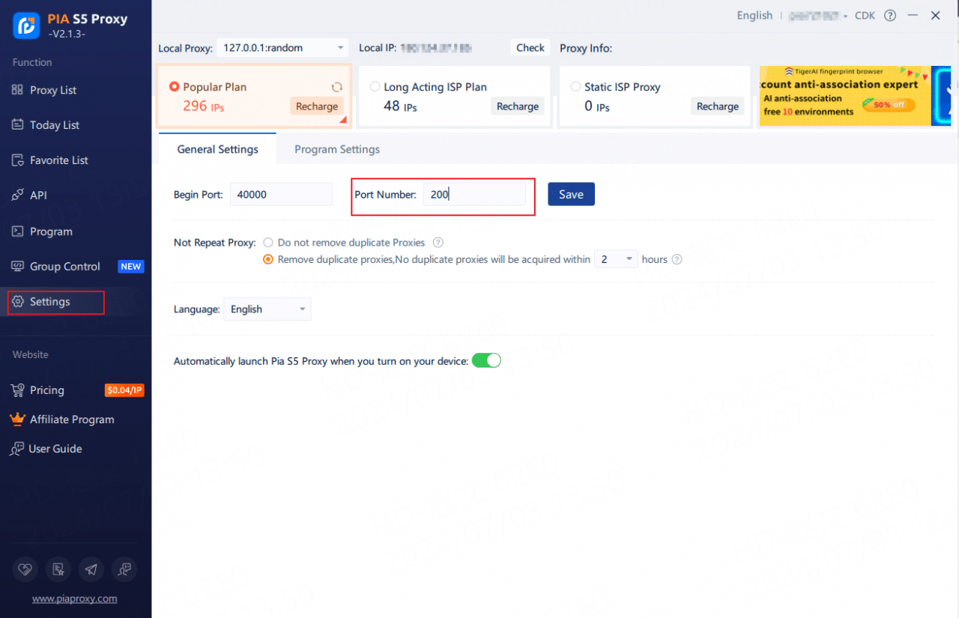This screenshot has width=959, height=618.
Task: Switch to the Program Settings tab
Action: pos(337,149)
